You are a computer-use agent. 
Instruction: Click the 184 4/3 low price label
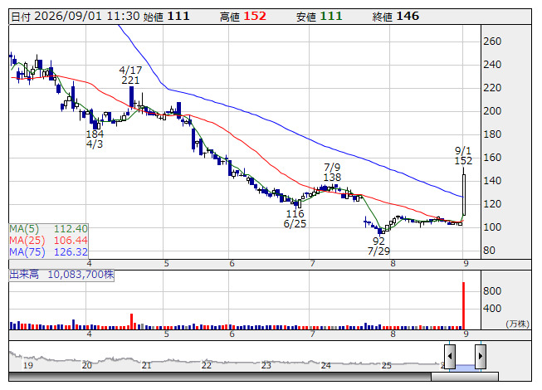[95, 139]
